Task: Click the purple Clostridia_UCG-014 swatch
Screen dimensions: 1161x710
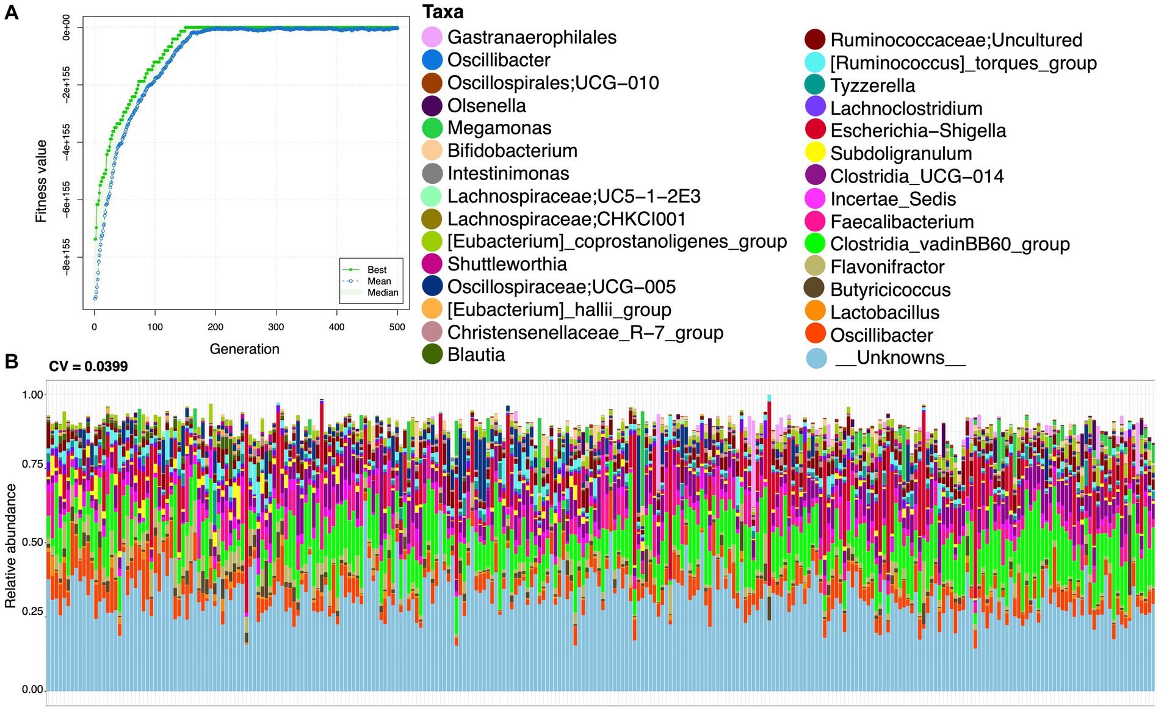Action: click(x=815, y=176)
